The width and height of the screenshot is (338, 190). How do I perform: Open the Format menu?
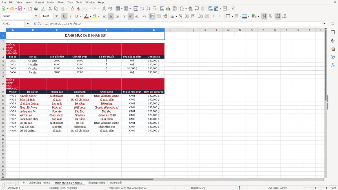(x=39, y=2)
